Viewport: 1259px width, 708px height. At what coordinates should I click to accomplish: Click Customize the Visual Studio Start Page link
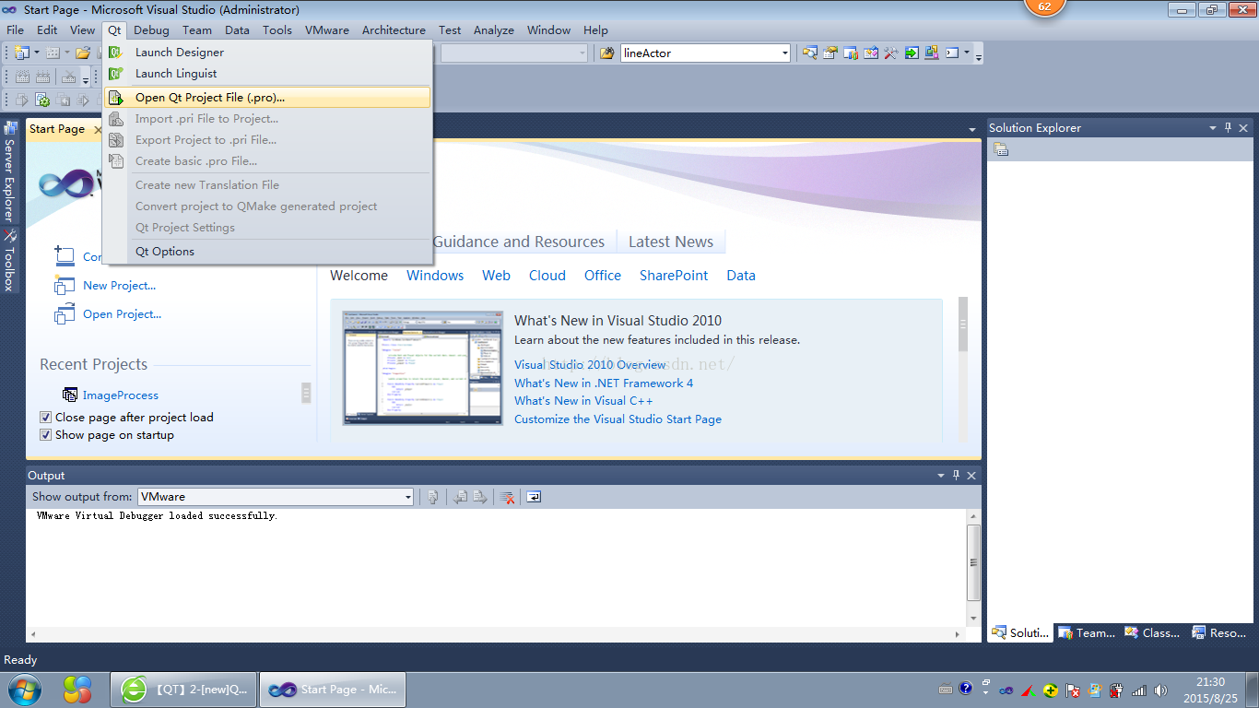coord(618,419)
